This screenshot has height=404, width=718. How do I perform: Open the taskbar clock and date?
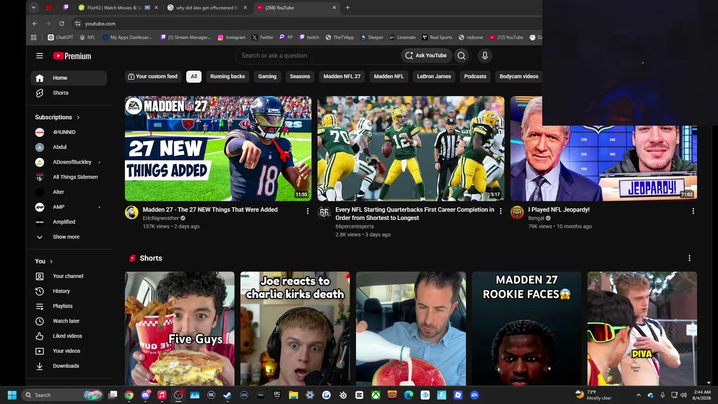coord(702,395)
